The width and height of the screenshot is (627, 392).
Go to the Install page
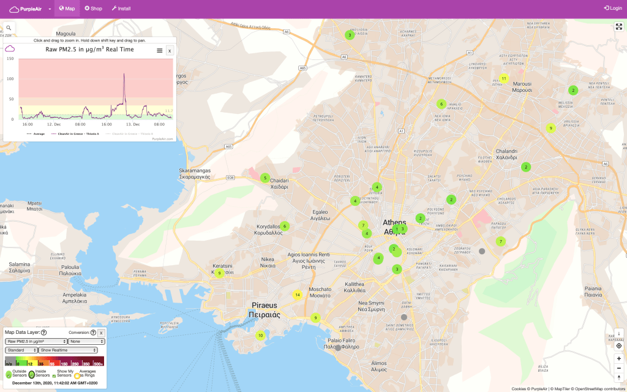[121, 9]
